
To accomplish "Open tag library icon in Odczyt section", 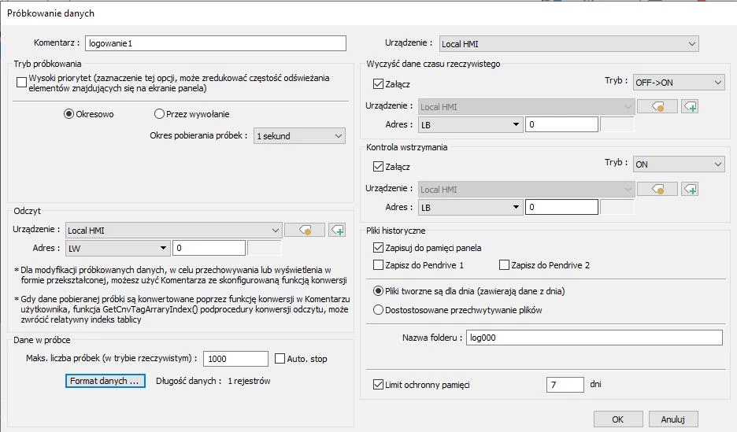I will (304, 230).
